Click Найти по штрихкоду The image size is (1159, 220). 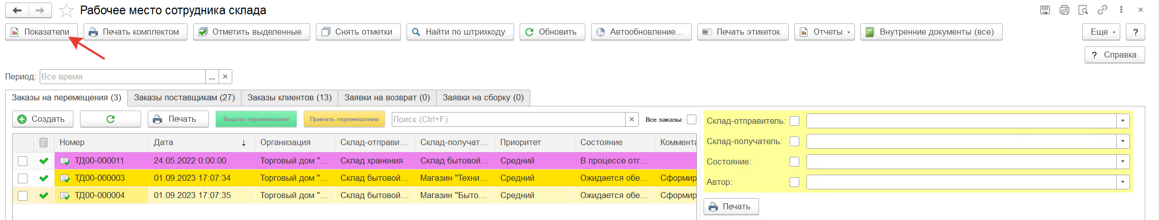tap(460, 32)
